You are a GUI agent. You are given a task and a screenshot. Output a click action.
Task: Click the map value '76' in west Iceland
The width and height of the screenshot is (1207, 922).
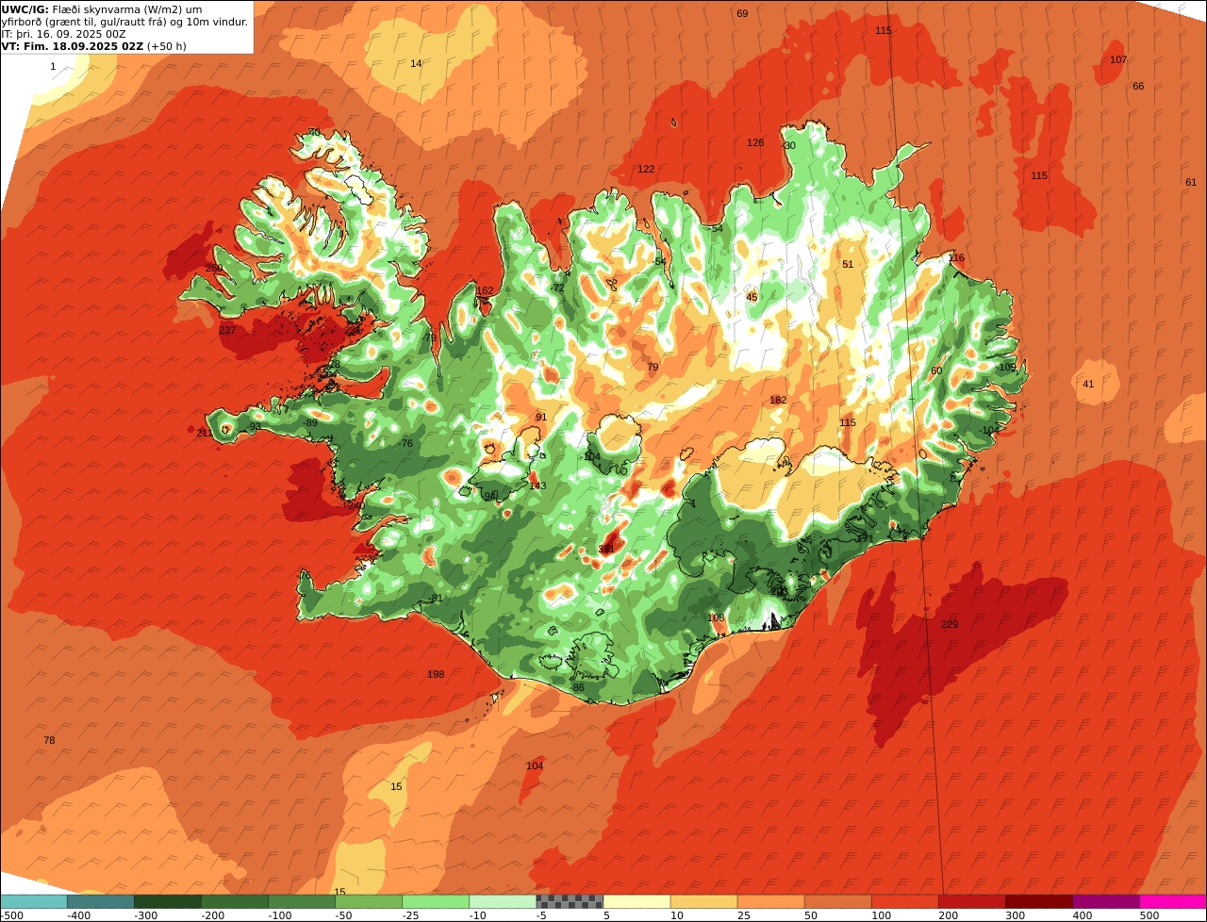[x=407, y=444]
